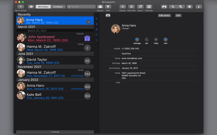
Task: Send mail to Anna Haro icon
Action: [165, 40]
